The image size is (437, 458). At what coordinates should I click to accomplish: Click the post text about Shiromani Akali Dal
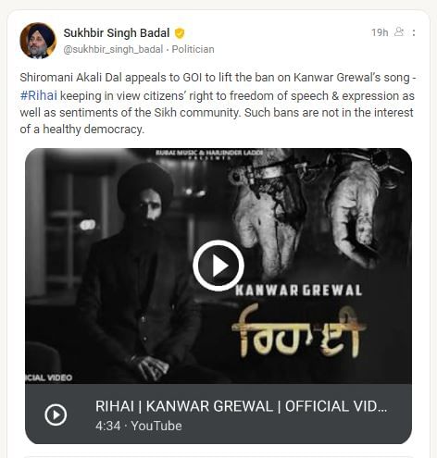tap(218, 104)
